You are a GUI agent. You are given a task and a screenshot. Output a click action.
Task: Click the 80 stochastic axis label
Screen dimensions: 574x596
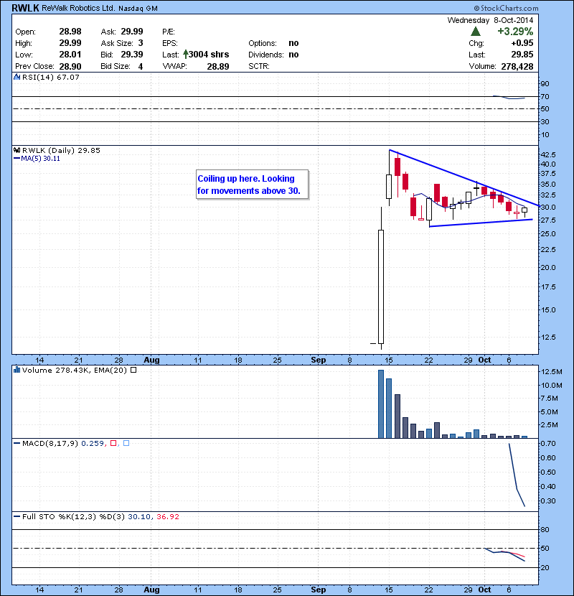tap(545, 529)
